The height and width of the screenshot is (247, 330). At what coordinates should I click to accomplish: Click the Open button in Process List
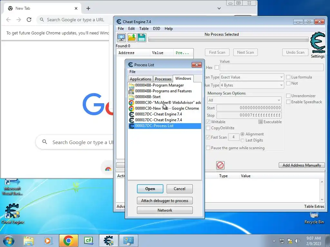point(150,188)
